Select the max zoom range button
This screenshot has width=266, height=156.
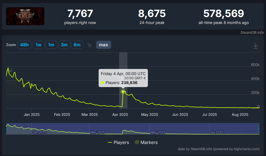(104, 45)
